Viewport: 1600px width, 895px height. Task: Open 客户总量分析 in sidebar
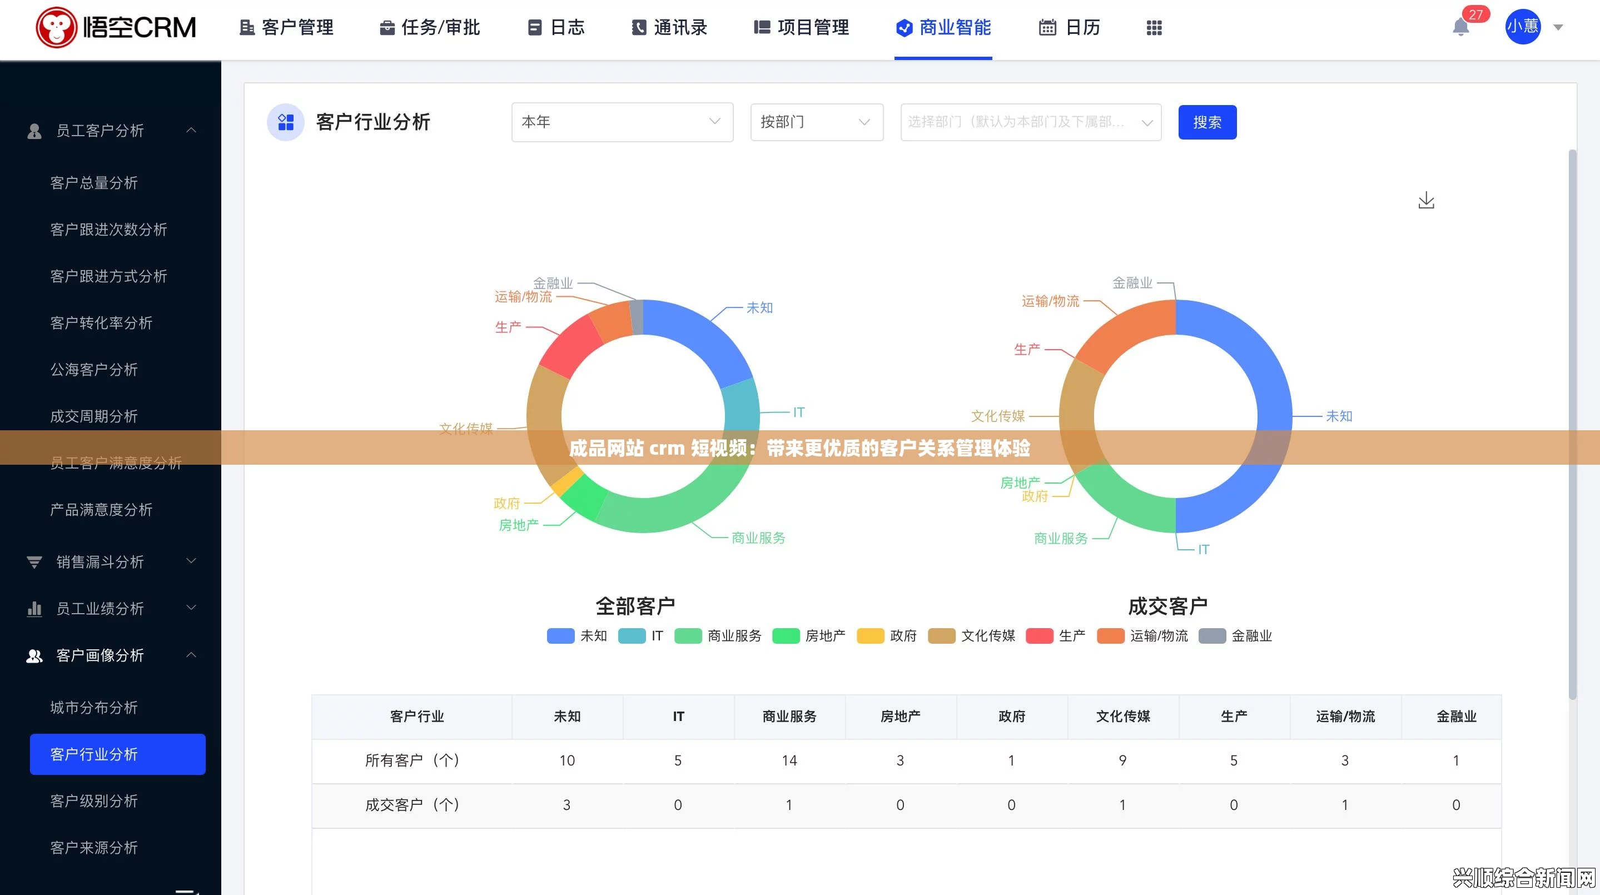[x=94, y=183]
